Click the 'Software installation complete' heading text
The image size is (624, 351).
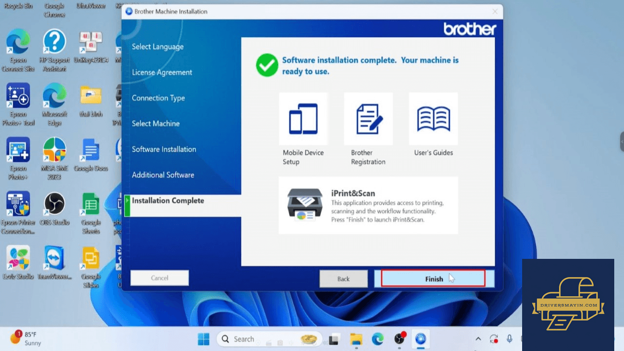(x=370, y=66)
